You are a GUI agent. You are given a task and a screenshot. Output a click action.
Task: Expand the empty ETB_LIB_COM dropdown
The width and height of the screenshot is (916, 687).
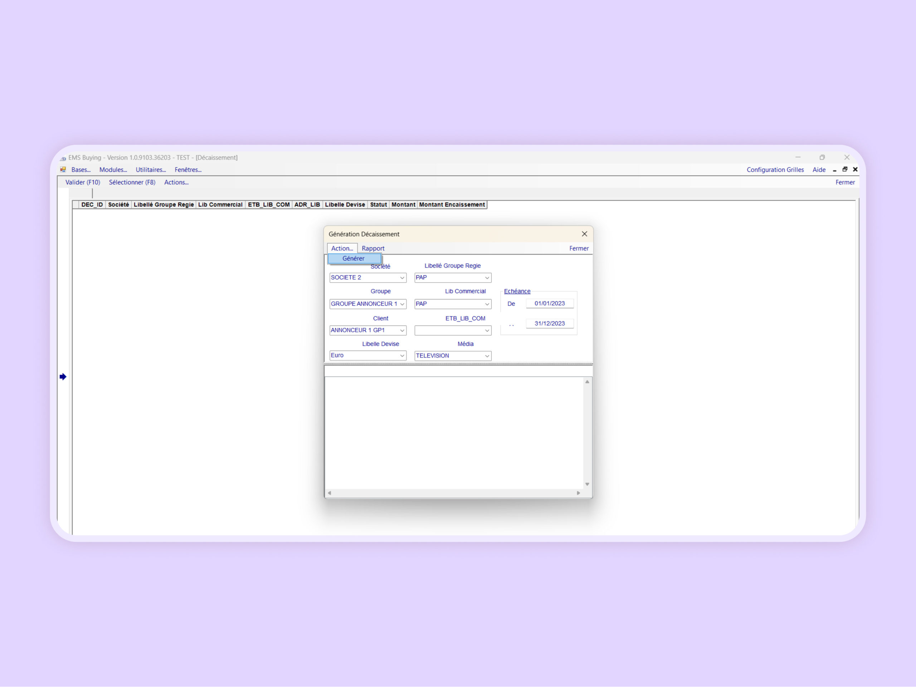(487, 331)
